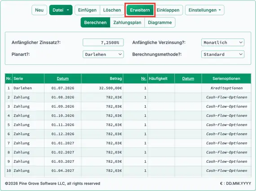Switch to the Diagramme tab
Screen dimensions: 256x191
(160, 22)
